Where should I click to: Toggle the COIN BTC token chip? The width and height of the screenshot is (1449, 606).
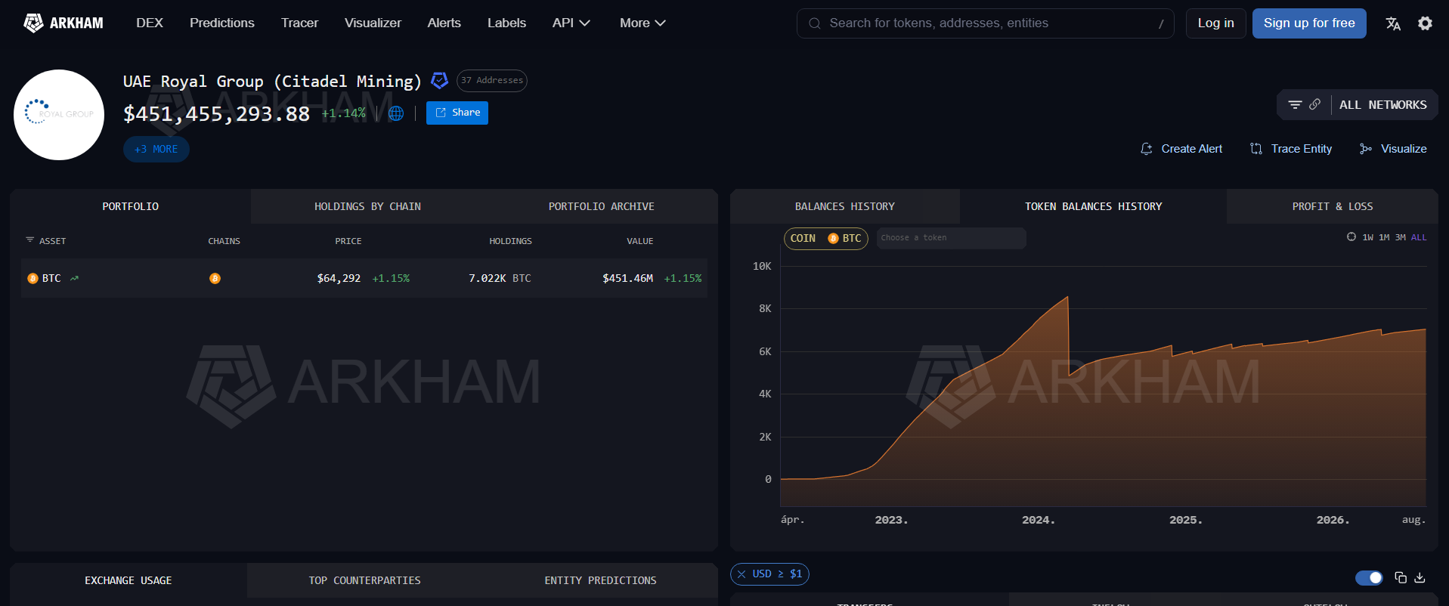(826, 239)
